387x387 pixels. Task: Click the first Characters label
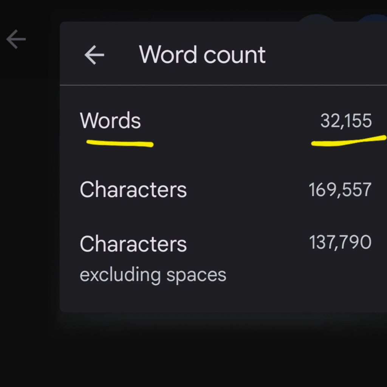133,189
